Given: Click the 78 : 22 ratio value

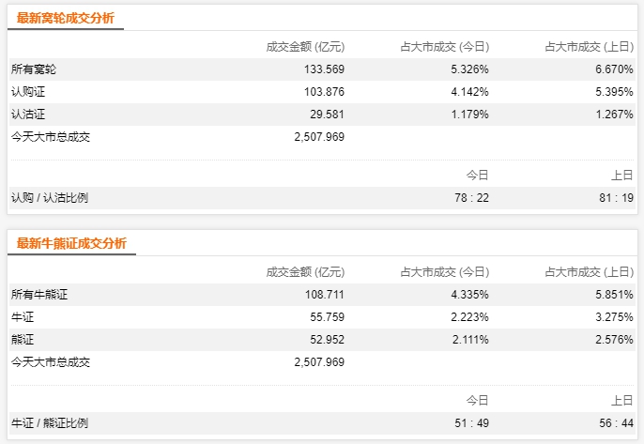Looking at the screenshot, I should click(470, 198).
